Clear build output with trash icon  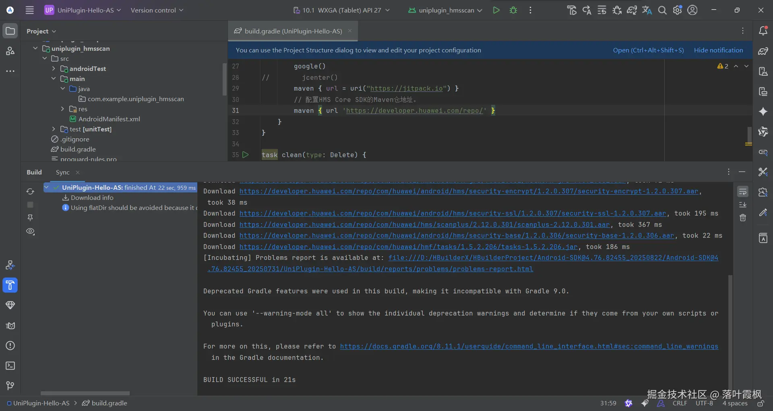click(743, 218)
